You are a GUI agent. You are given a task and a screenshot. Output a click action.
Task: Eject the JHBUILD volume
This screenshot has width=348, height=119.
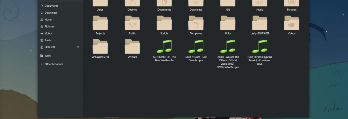click(x=78, y=47)
